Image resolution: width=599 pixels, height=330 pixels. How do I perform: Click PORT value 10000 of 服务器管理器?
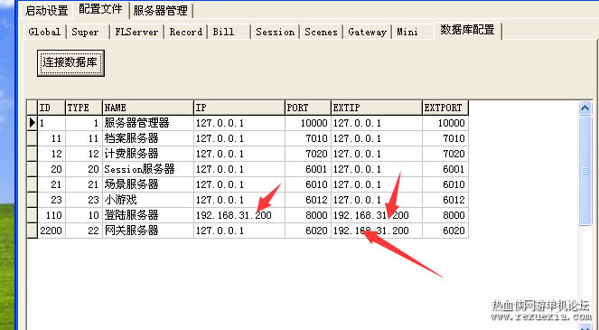[308, 123]
